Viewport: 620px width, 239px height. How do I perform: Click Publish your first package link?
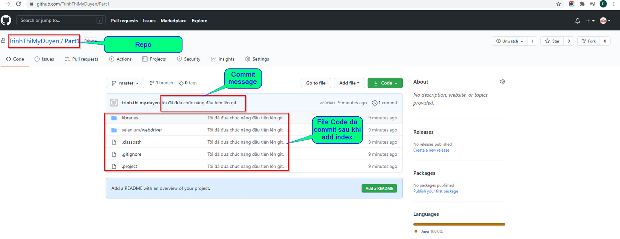(436, 191)
